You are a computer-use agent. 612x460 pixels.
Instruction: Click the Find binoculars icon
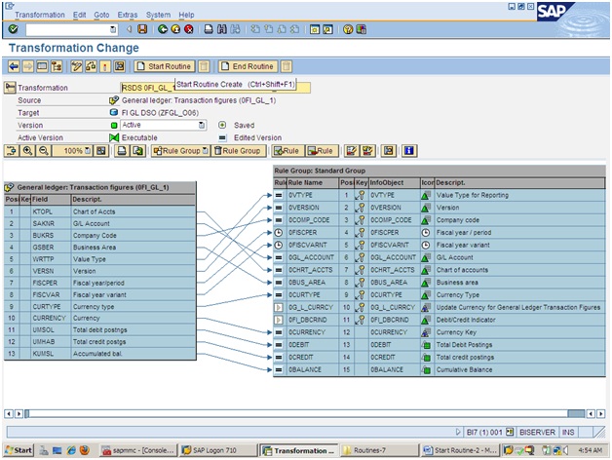click(x=221, y=29)
